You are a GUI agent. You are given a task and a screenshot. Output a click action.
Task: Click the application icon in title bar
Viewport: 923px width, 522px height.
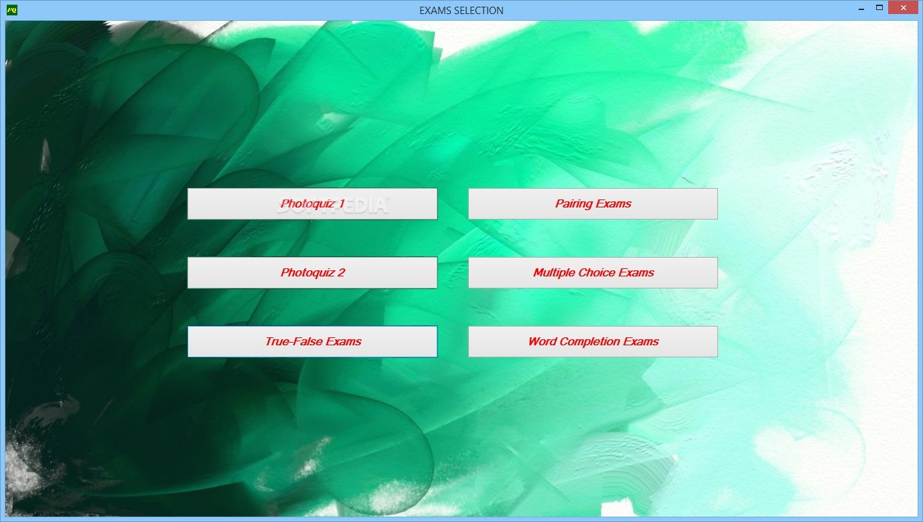click(x=11, y=10)
